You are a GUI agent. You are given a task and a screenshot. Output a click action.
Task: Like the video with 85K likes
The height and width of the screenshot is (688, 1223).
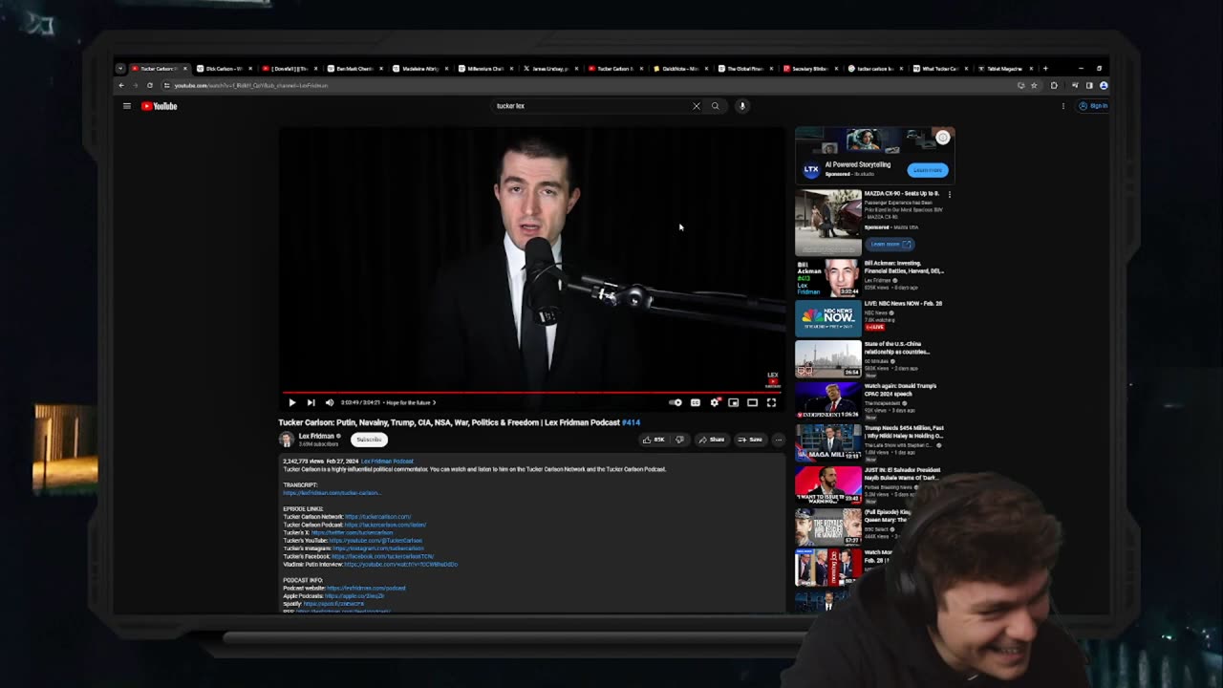click(x=654, y=440)
